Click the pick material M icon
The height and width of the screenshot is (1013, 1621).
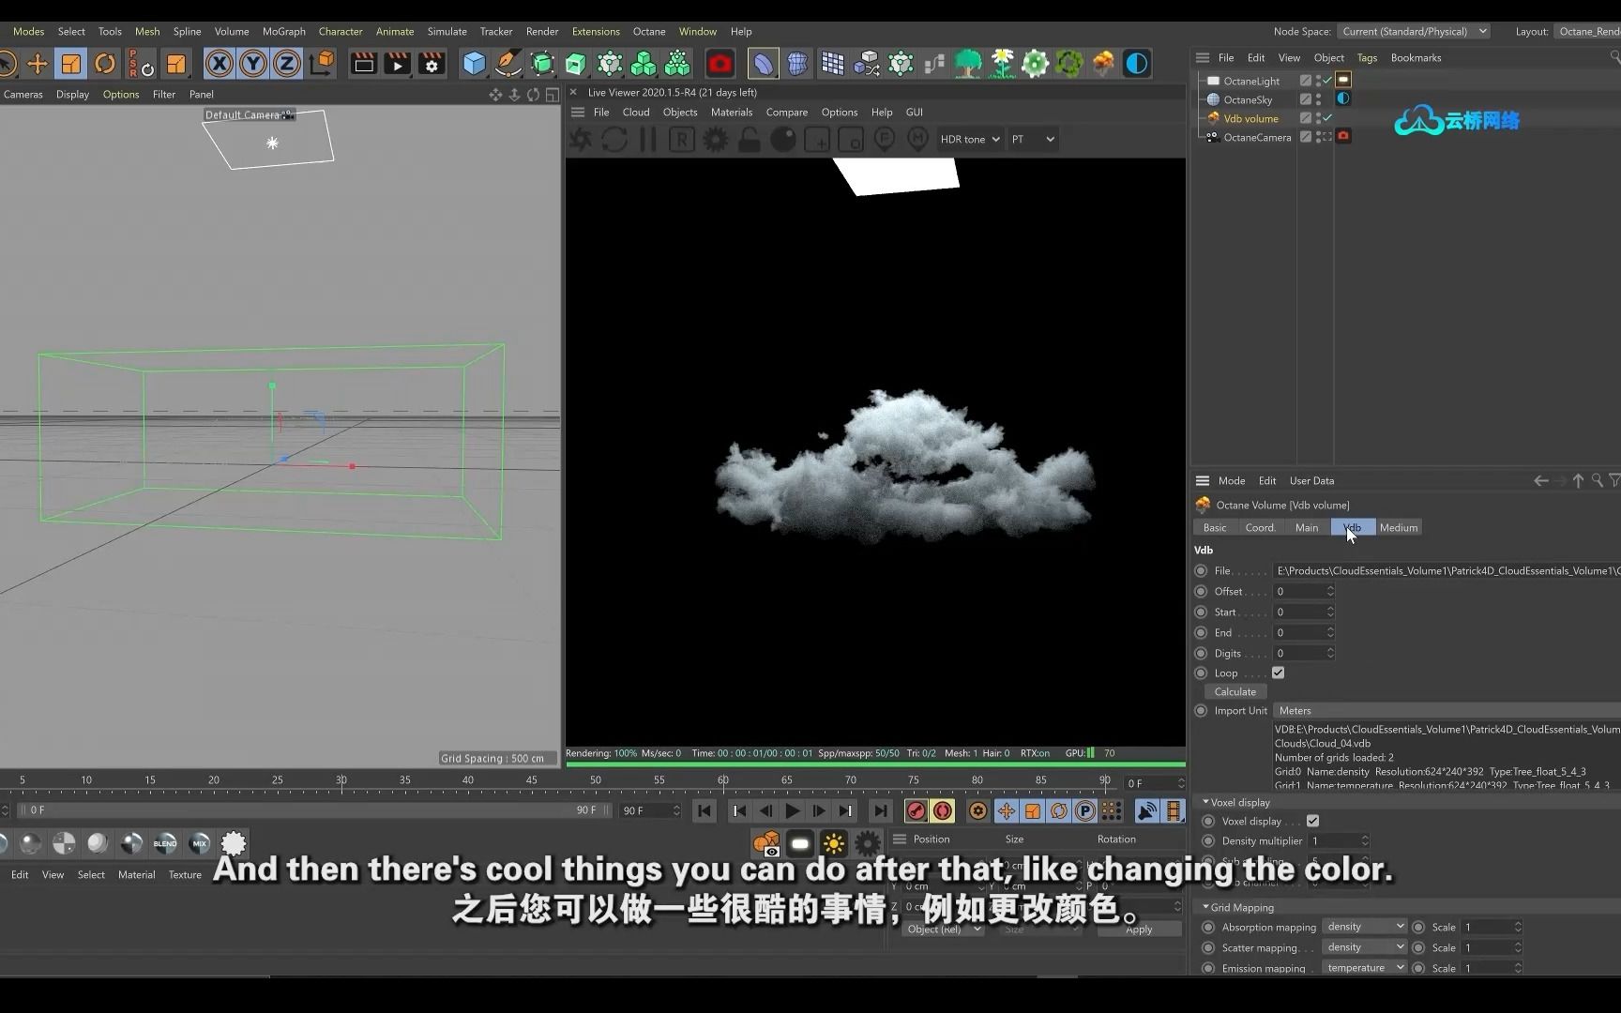click(x=918, y=140)
